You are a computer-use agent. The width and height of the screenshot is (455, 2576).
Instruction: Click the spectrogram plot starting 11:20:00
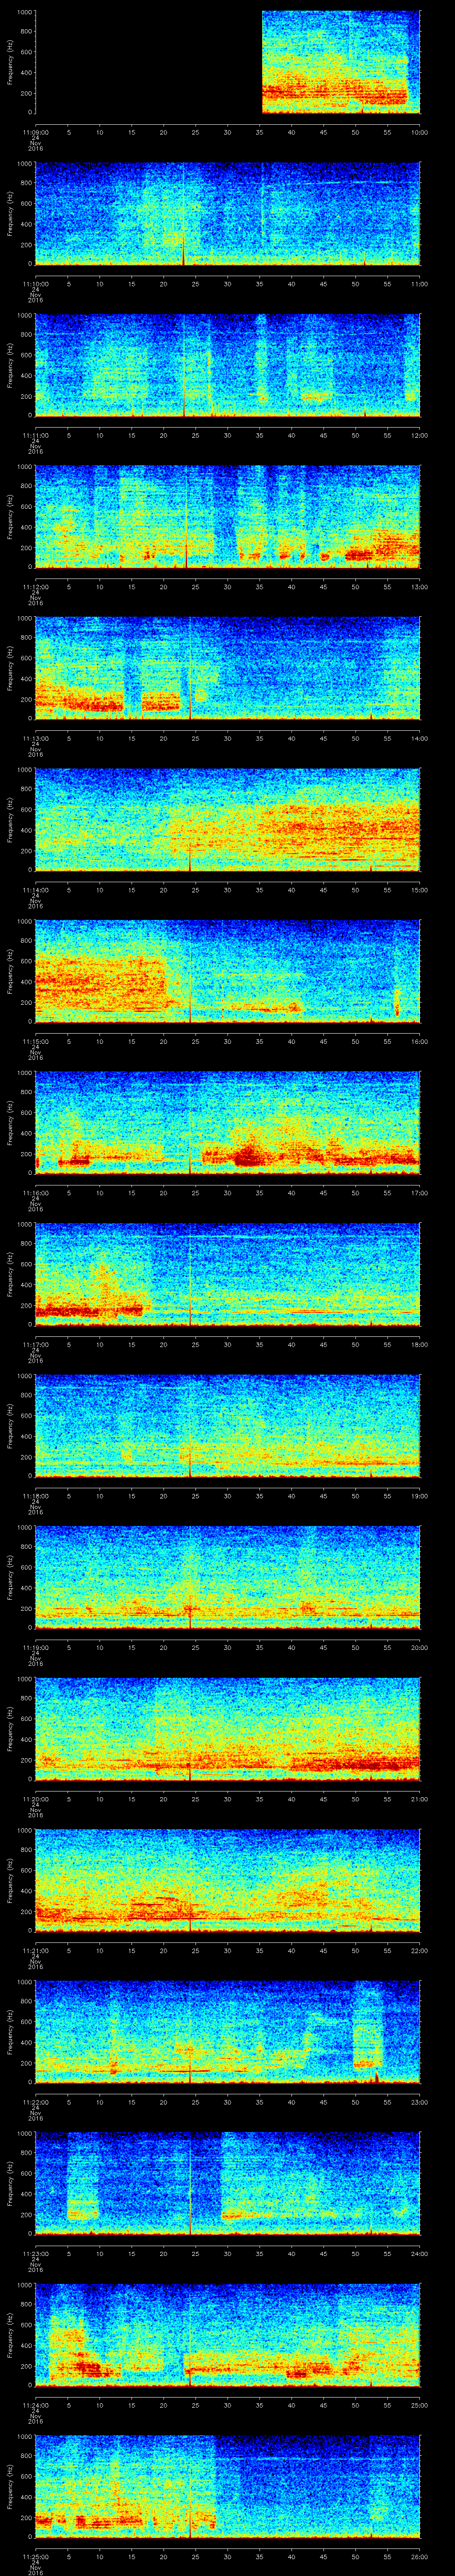pos(228,1728)
